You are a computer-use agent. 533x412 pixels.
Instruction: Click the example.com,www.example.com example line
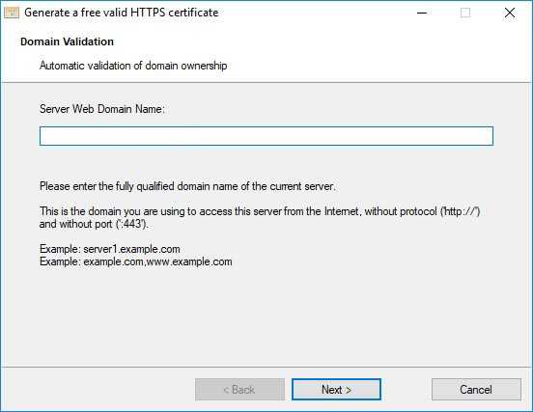(x=135, y=261)
